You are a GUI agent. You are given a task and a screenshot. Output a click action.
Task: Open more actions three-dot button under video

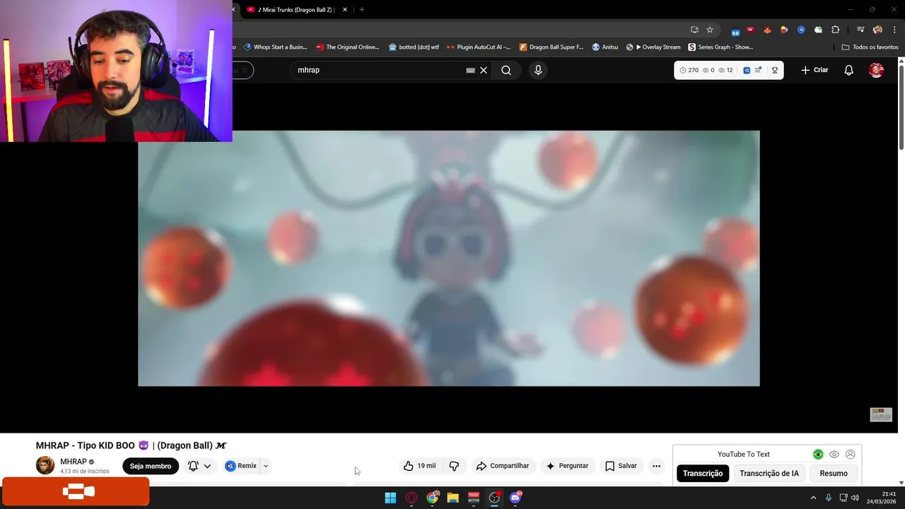click(656, 466)
